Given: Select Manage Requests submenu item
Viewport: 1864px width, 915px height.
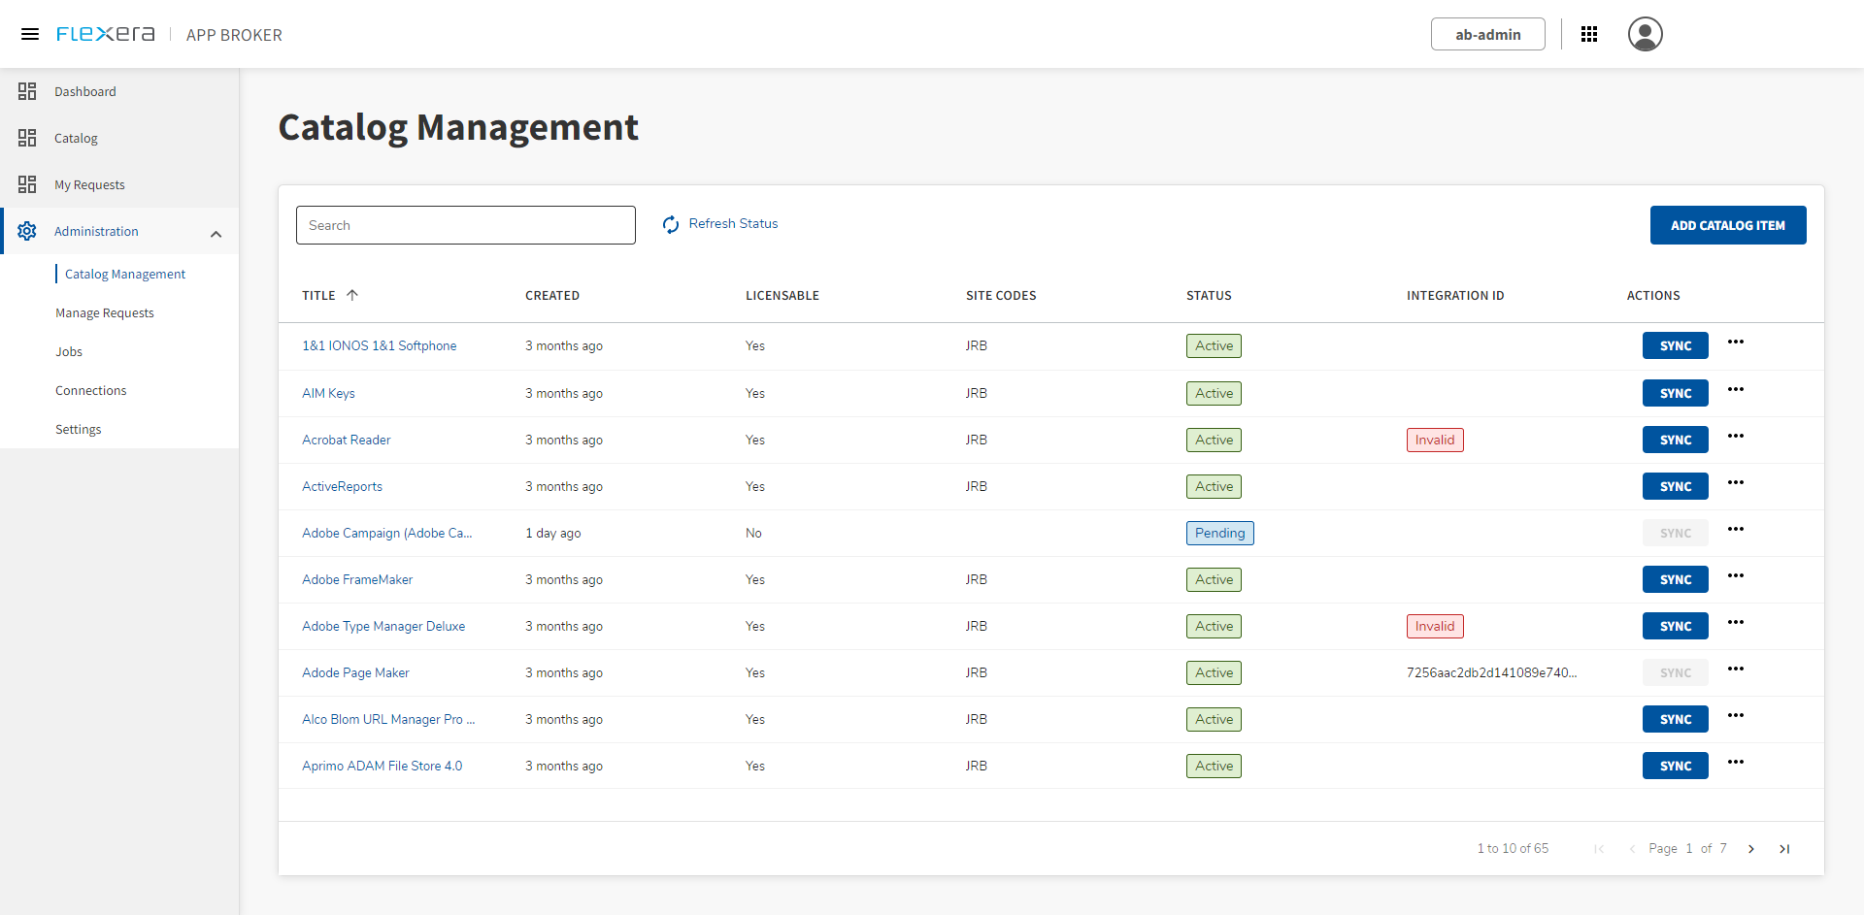Looking at the screenshot, I should coord(105,312).
